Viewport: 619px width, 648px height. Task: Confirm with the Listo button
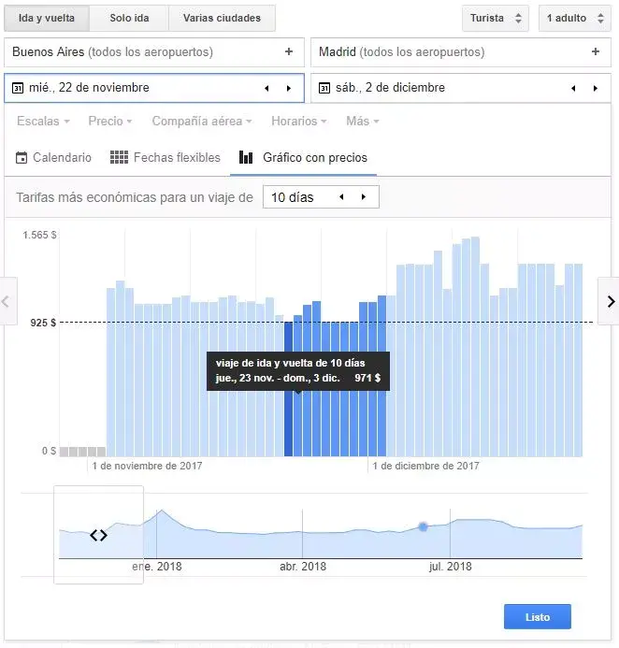click(x=537, y=616)
